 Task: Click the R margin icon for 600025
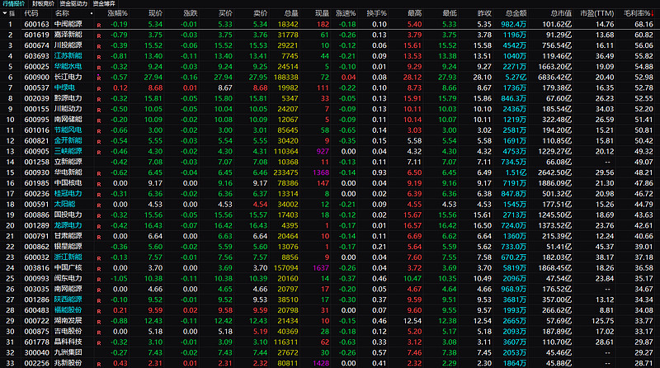(99, 68)
